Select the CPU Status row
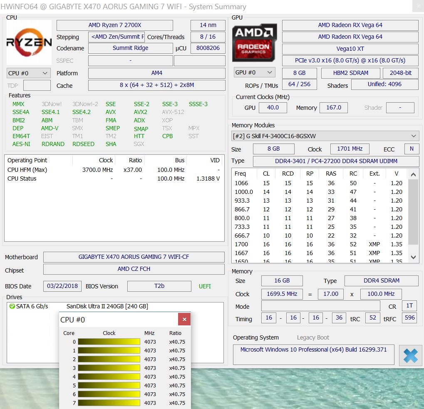Screen dimensions: 424x409 pyautogui.click(x=114, y=178)
